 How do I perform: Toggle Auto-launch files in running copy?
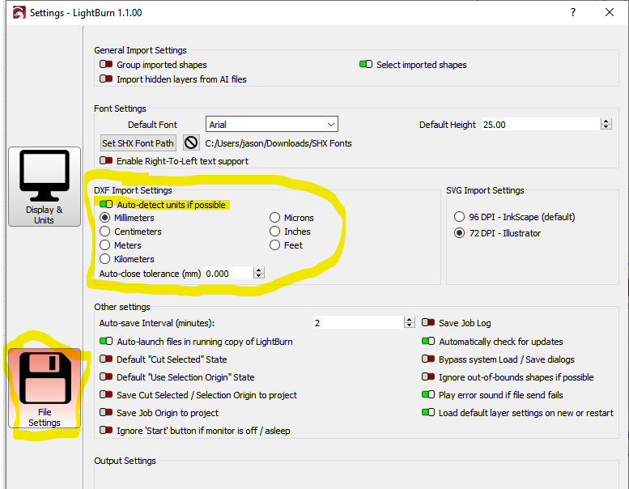(x=106, y=341)
